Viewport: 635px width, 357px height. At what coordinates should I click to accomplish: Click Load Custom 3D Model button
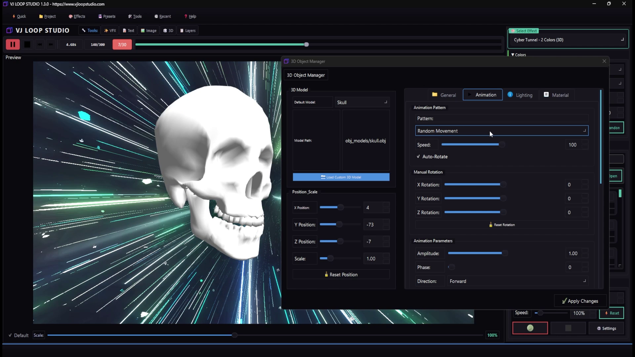(341, 177)
